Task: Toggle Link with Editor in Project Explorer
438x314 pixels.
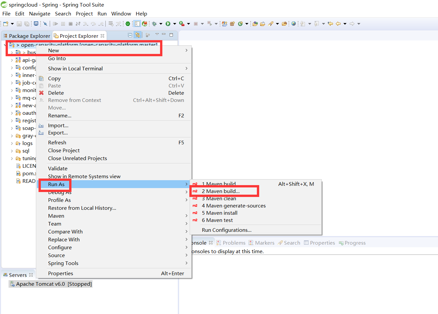Action: [137, 35]
